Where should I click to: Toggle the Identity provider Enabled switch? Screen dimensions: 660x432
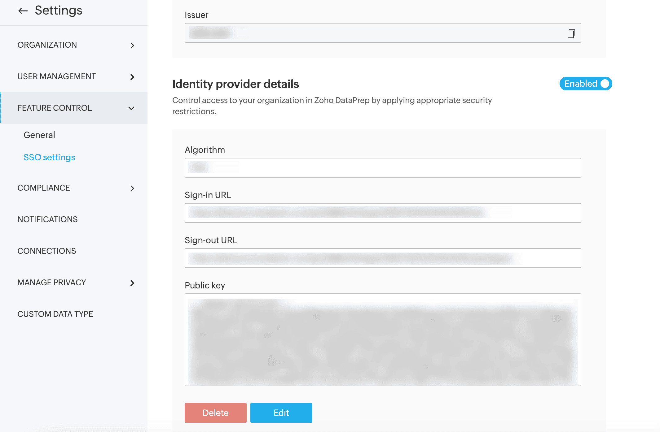pos(585,84)
